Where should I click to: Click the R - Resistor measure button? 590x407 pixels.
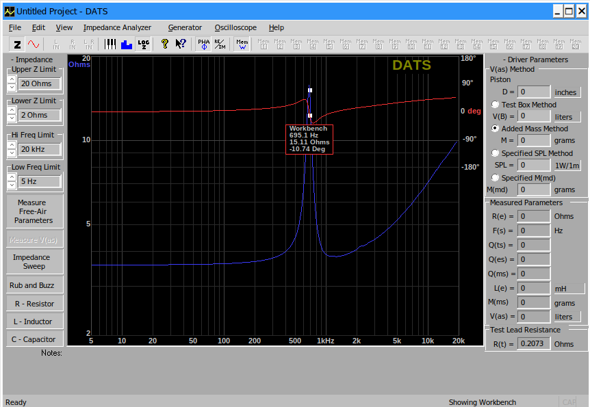35,304
